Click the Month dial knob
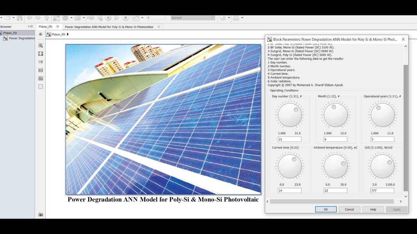 (x=336, y=115)
